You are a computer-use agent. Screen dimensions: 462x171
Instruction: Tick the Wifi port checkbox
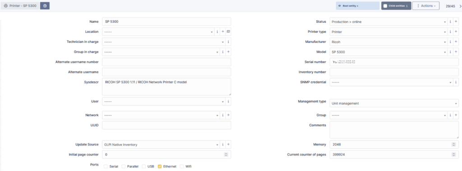click(182, 167)
